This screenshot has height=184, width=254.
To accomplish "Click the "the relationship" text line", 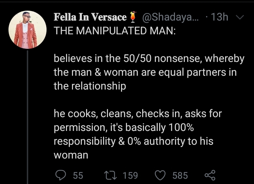I will (90, 86).
